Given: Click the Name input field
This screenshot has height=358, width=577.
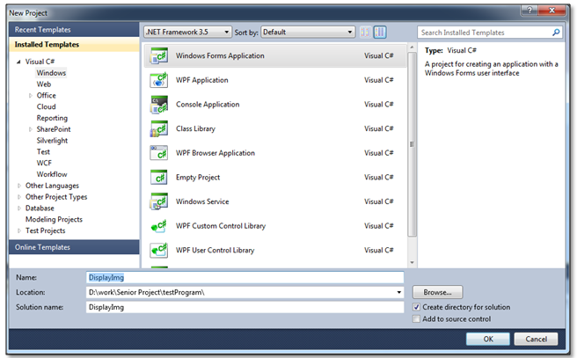Looking at the screenshot, I should [x=245, y=277].
